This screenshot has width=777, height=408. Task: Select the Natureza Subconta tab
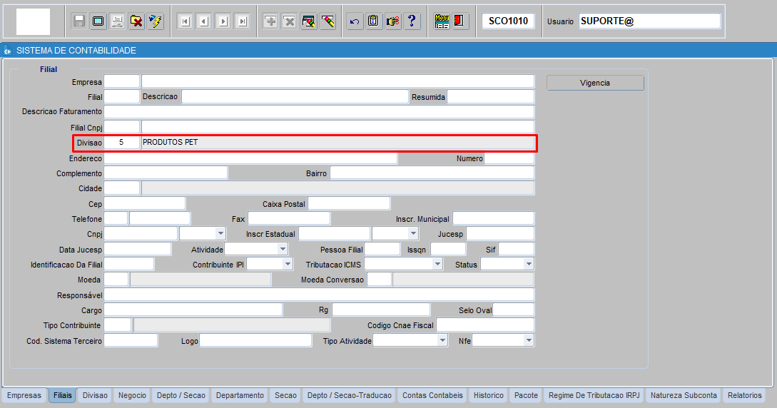(x=684, y=395)
